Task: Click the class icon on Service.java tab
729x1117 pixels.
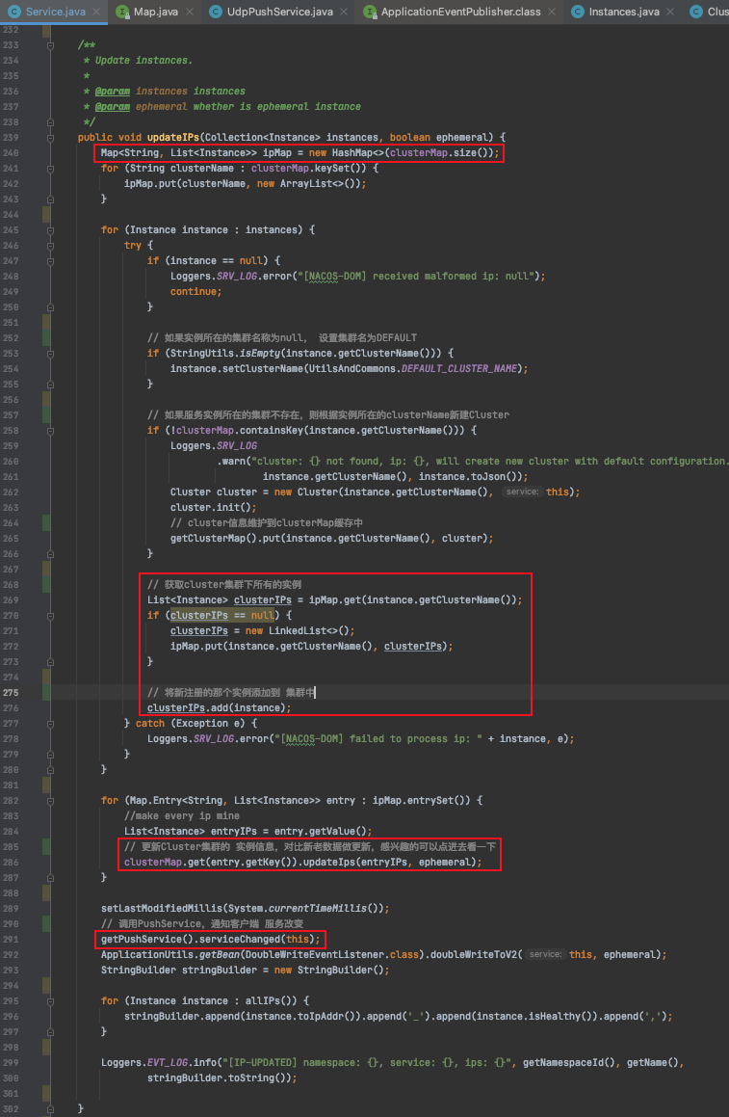Action: [x=14, y=12]
